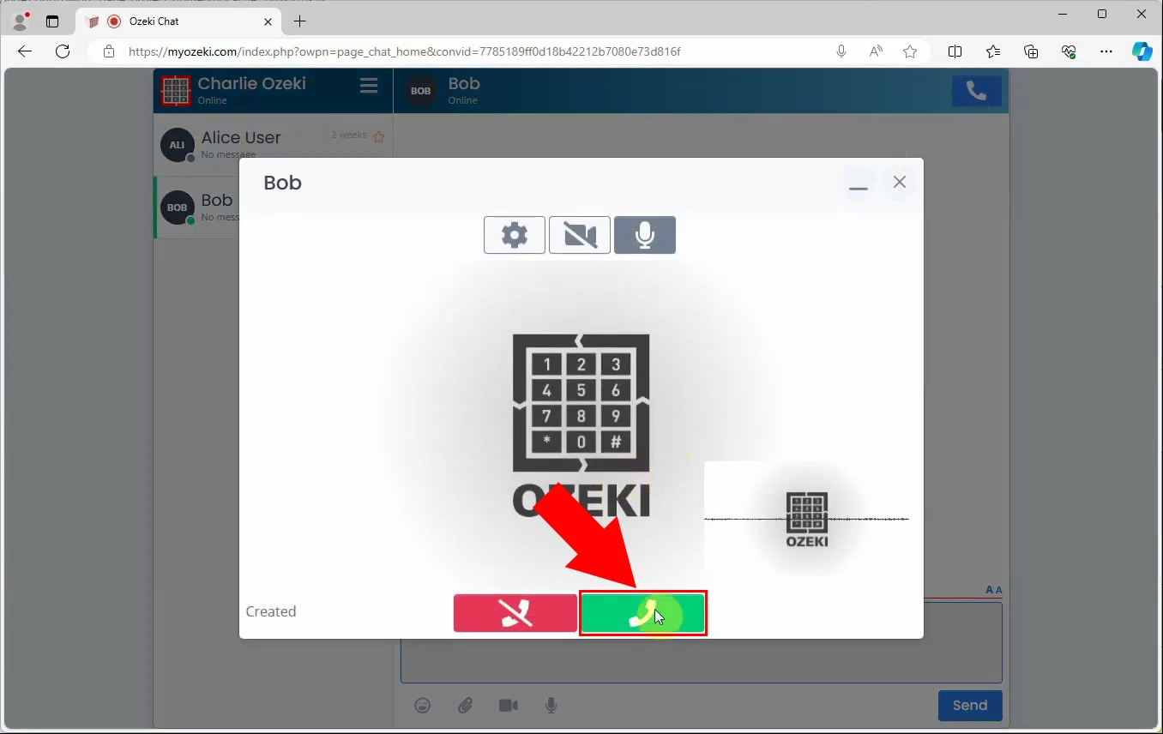Open call settings gear in Bob dialog
The image size is (1163, 734).
pyautogui.click(x=515, y=235)
